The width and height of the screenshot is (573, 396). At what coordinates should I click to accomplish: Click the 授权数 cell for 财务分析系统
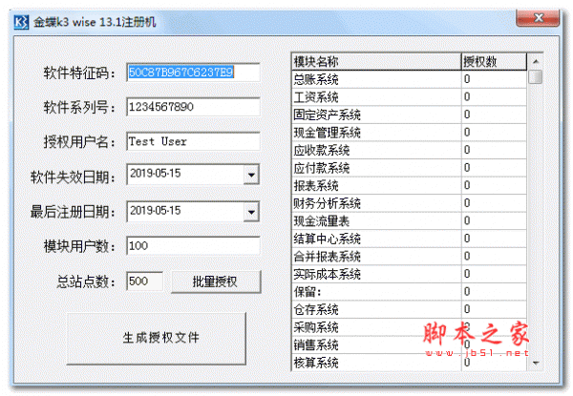pos(494,203)
